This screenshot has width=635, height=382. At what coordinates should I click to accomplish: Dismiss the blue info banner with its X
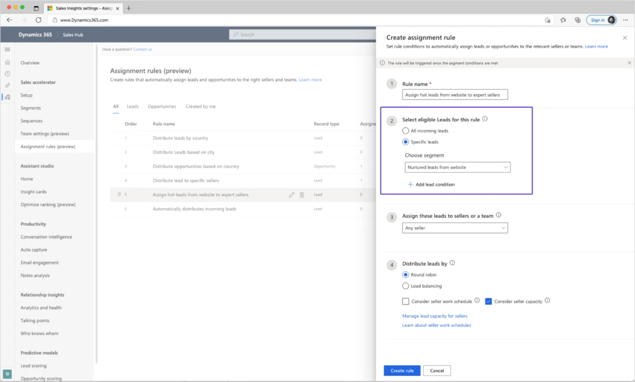tap(628, 63)
